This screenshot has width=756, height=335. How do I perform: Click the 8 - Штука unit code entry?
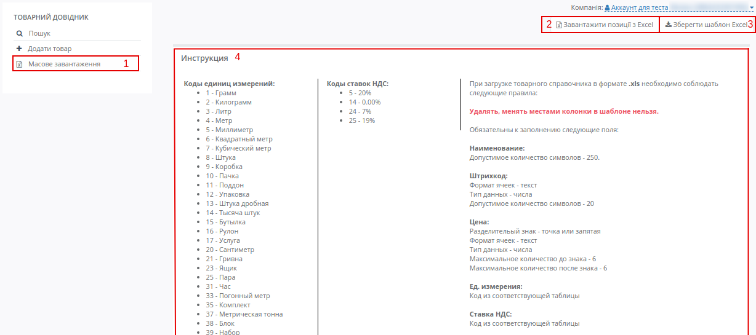coord(221,157)
